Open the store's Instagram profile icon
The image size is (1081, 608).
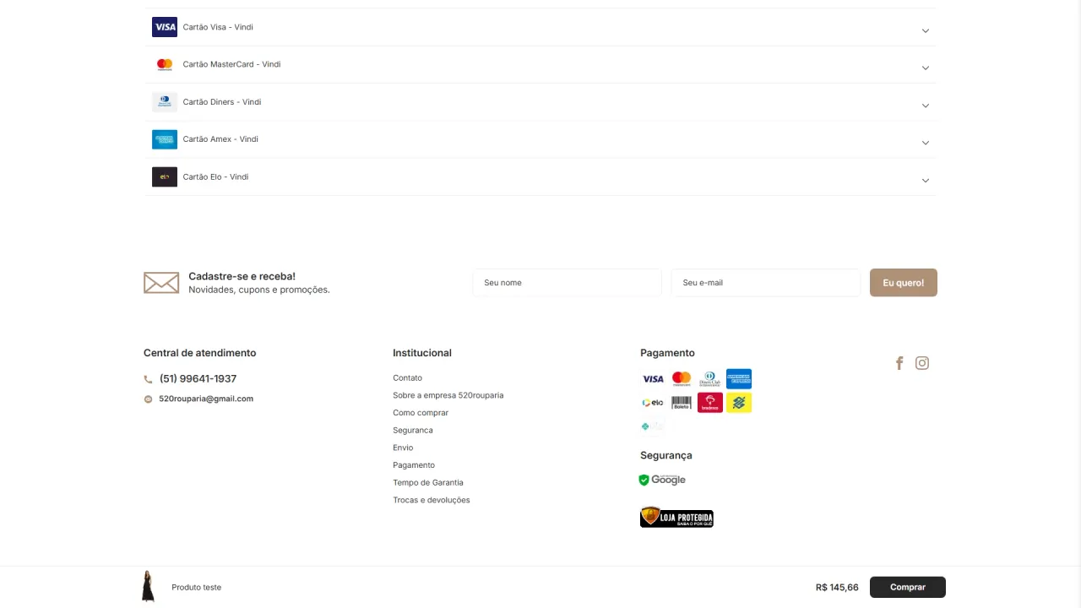pos(922,363)
